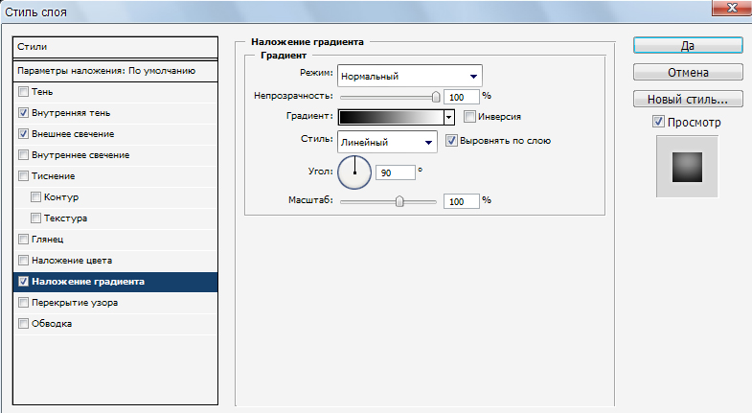Click the black-to-white gradient swatch
The width and height of the screenshot is (752, 413).
pos(391,117)
